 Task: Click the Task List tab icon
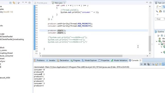156,3
